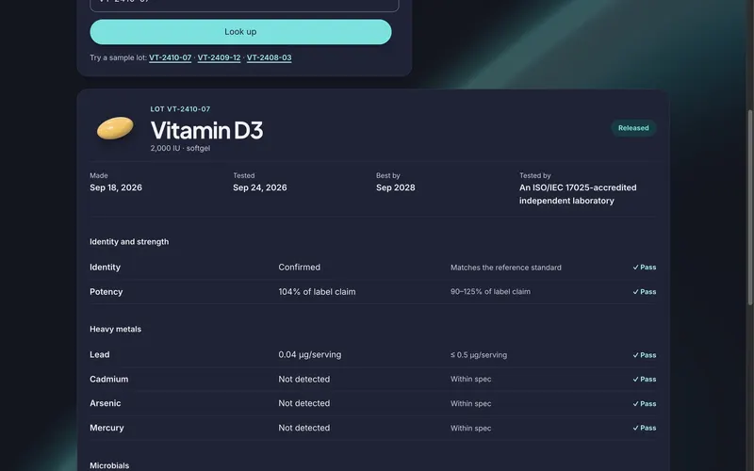The height and width of the screenshot is (471, 754).
Task: Click the Look up button
Action: click(x=240, y=32)
